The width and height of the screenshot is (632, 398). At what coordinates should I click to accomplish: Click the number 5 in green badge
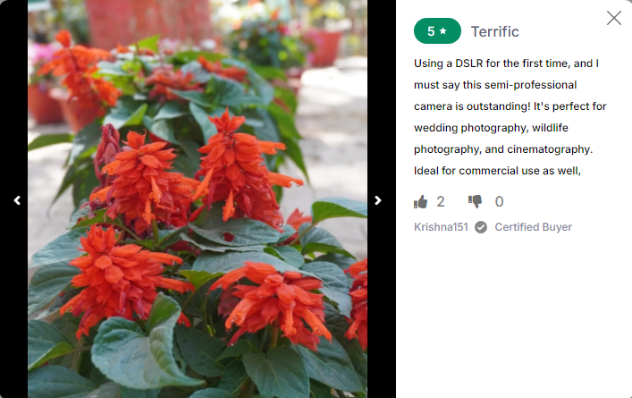coord(431,31)
